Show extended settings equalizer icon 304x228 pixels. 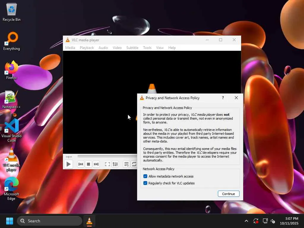click(115, 164)
